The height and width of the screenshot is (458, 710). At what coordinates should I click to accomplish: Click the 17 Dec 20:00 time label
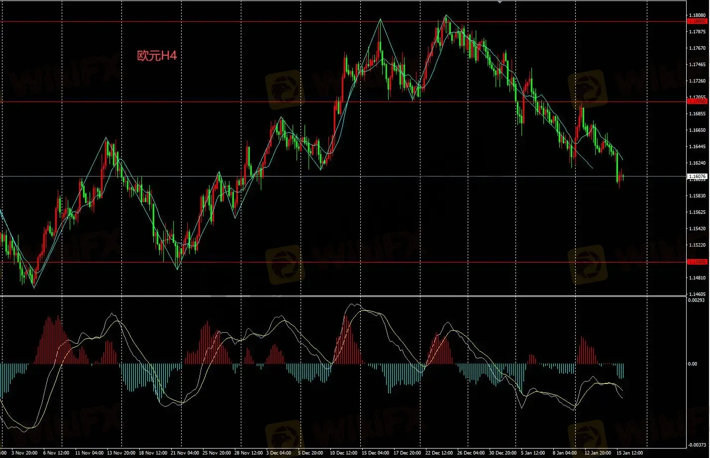pos(407,454)
